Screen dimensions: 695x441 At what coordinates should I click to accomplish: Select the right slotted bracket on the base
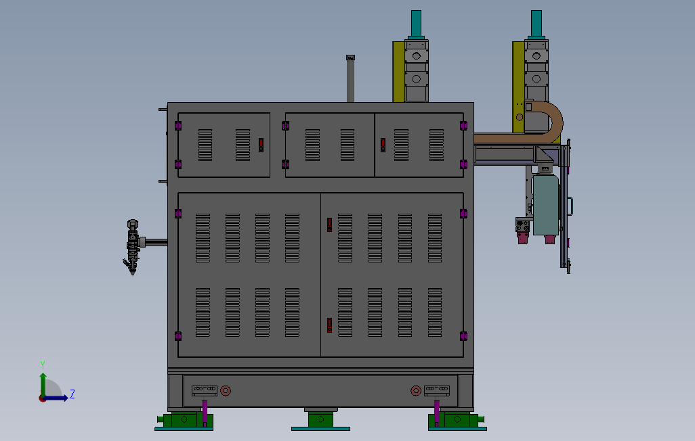[437, 390]
